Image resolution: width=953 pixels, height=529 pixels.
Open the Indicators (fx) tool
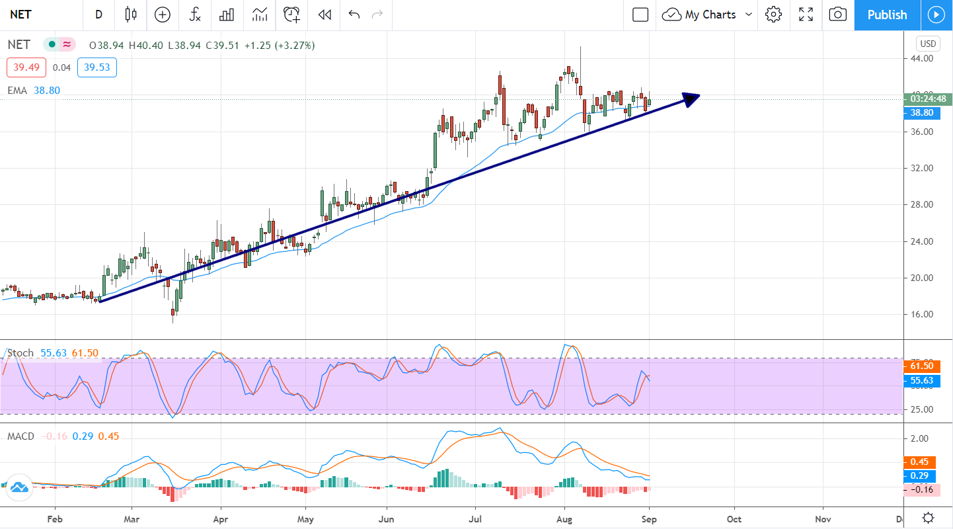(194, 15)
